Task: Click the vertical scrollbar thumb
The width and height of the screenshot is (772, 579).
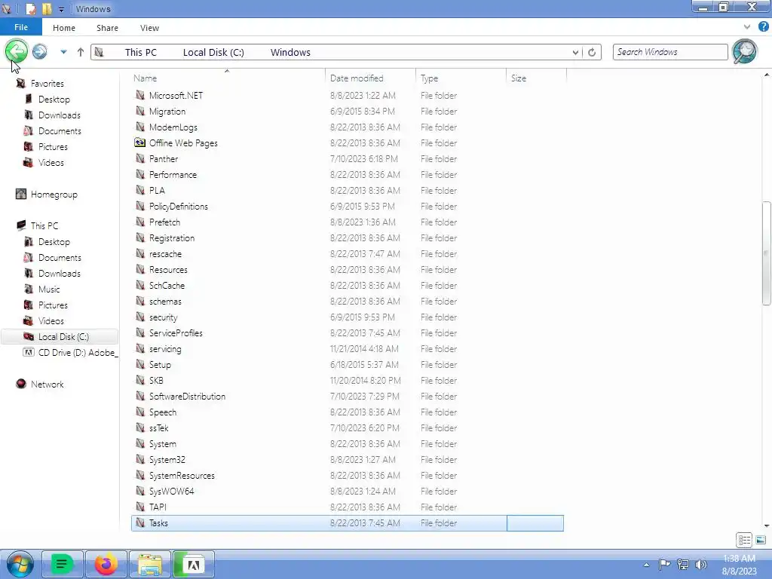Action: (767, 253)
